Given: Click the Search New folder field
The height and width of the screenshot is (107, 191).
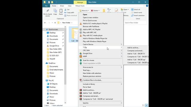Looking at the screenshot, I should tap(135, 23).
